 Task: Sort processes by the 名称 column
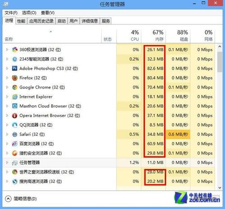tap(52, 36)
